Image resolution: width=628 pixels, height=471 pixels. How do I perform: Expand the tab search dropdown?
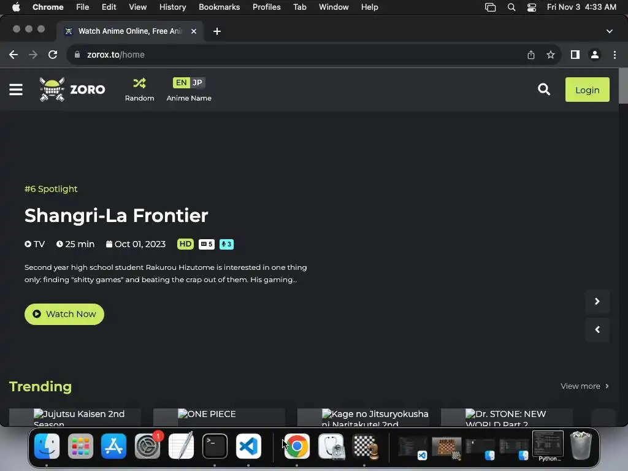click(609, 31)
